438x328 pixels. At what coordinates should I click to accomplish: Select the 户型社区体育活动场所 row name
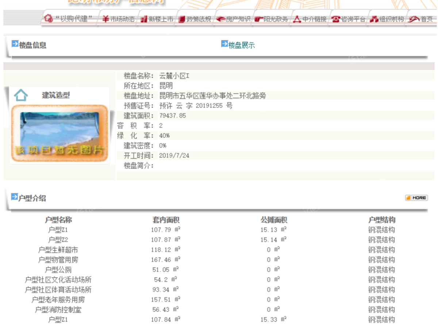(58, 290)
